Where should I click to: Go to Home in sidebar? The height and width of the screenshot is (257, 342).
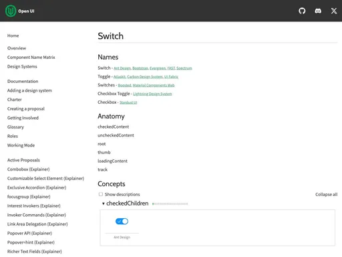click(13, 35)
